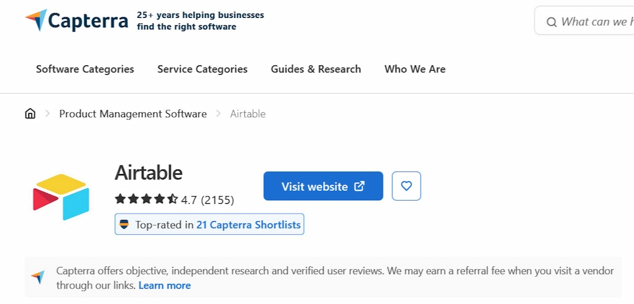The height and width of the screenshot is (304, 634).
Task: Open the Product Management Software breadcrumb
Action: [x=133, y=114]
